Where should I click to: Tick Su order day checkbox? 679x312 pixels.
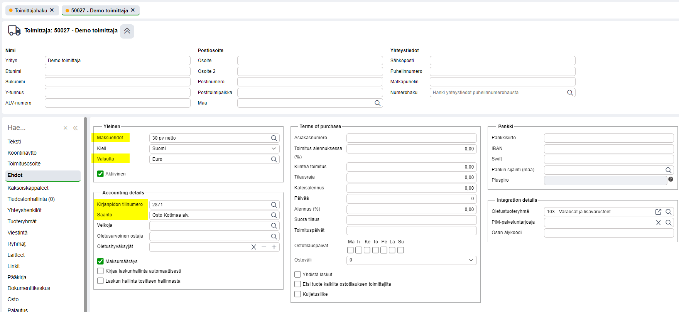click(x=400, y=250)
